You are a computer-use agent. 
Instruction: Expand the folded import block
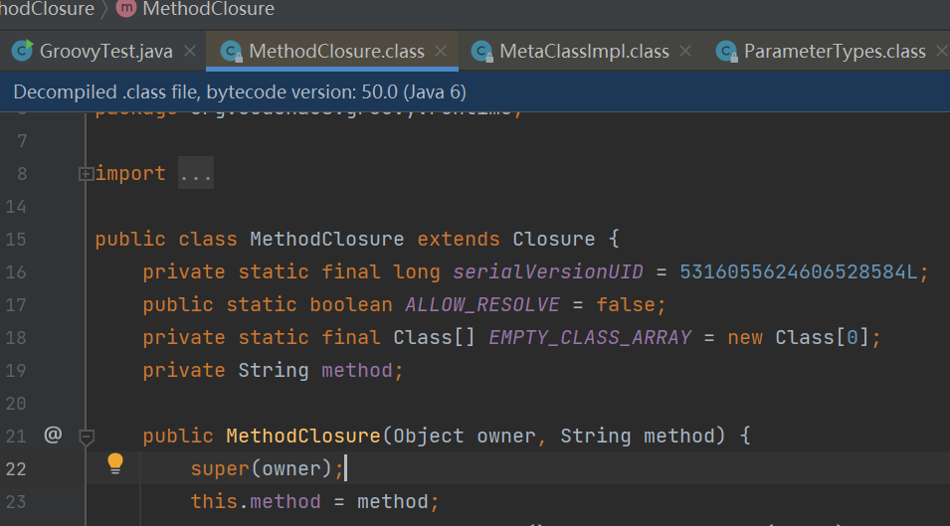click(x=86, y=174)
